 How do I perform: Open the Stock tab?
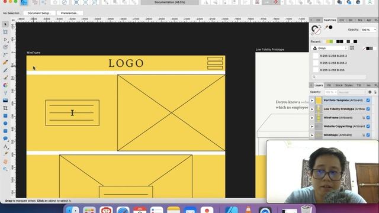tap(339, 85)
